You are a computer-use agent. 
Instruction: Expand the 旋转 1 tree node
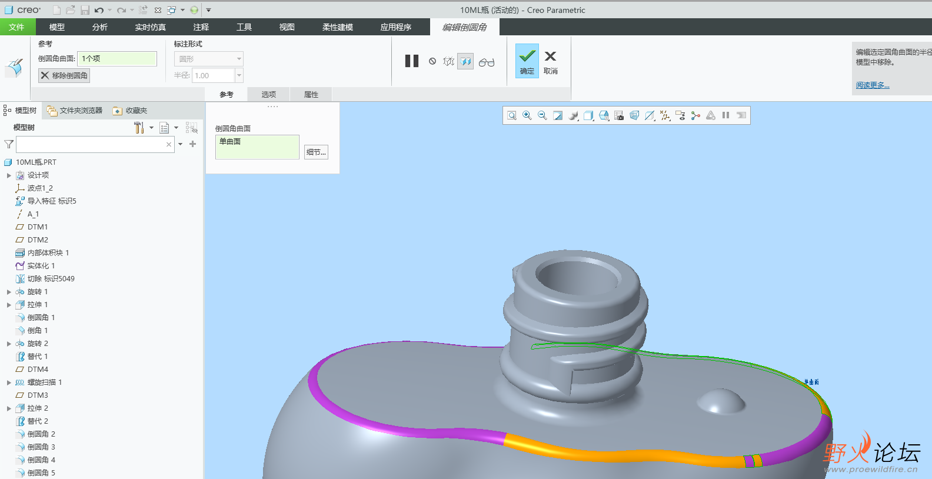click(9, 292)
